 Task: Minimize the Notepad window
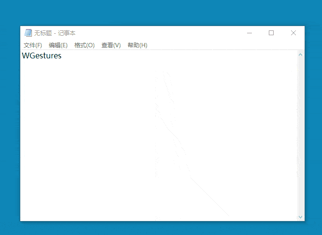click(x=249, y=33)
